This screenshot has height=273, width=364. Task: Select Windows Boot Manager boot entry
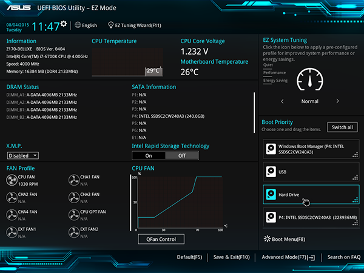[x=311, y=149]
